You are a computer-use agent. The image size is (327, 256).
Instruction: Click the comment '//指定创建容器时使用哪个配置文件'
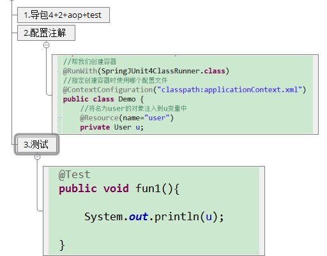point(115,80)
